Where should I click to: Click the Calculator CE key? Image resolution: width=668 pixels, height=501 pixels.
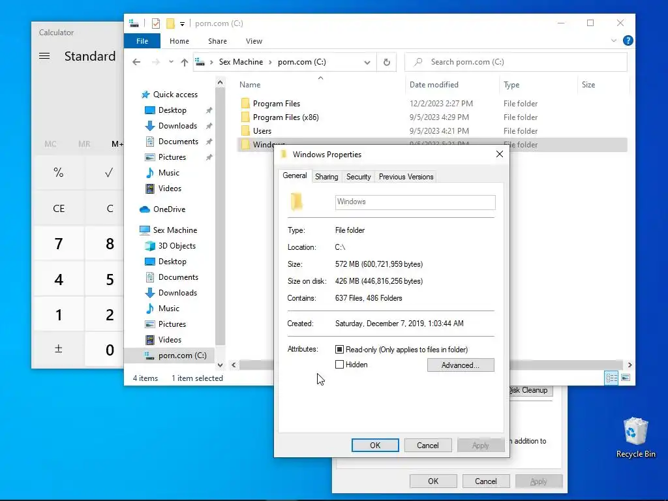(x=59, y=209)
